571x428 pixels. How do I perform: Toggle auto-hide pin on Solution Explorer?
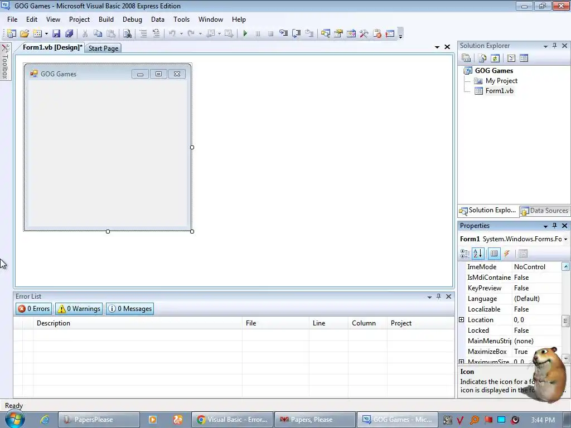click(555, 46)
